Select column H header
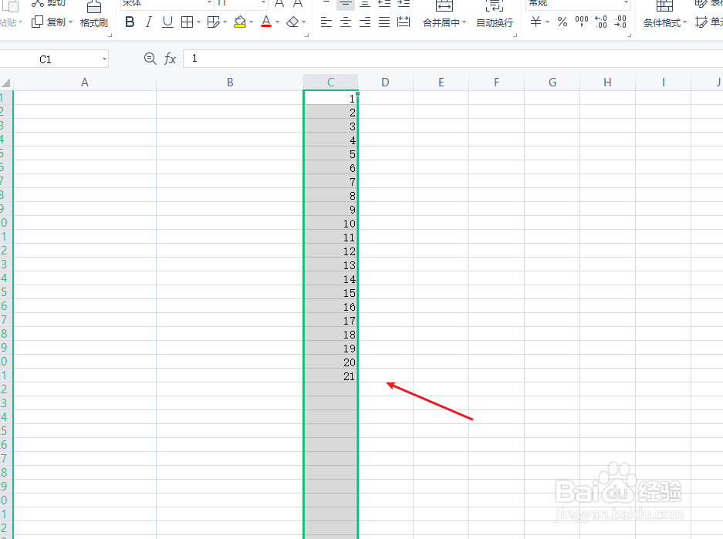Image resolution: width=723 pixels, height=539 pixels. (x=608, y=83)
